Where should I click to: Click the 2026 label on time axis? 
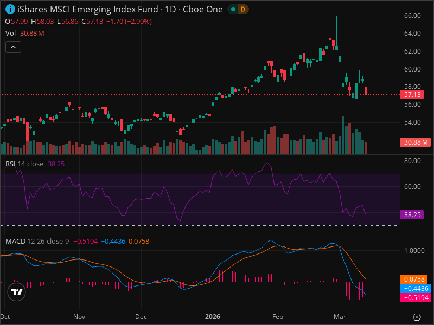(x=212, y=317)
